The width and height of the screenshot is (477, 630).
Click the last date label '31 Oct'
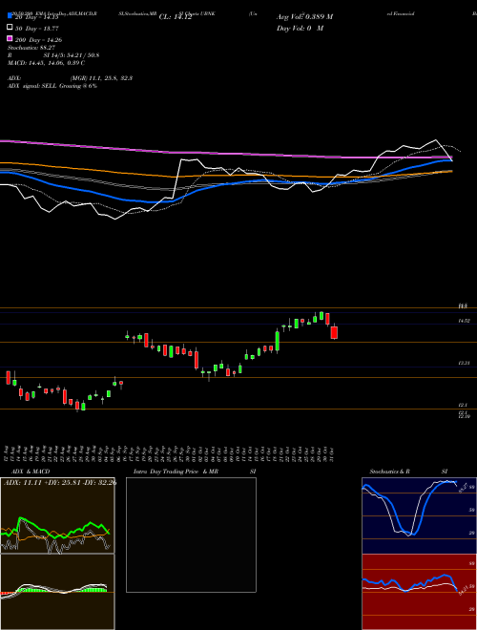[332, 453]
